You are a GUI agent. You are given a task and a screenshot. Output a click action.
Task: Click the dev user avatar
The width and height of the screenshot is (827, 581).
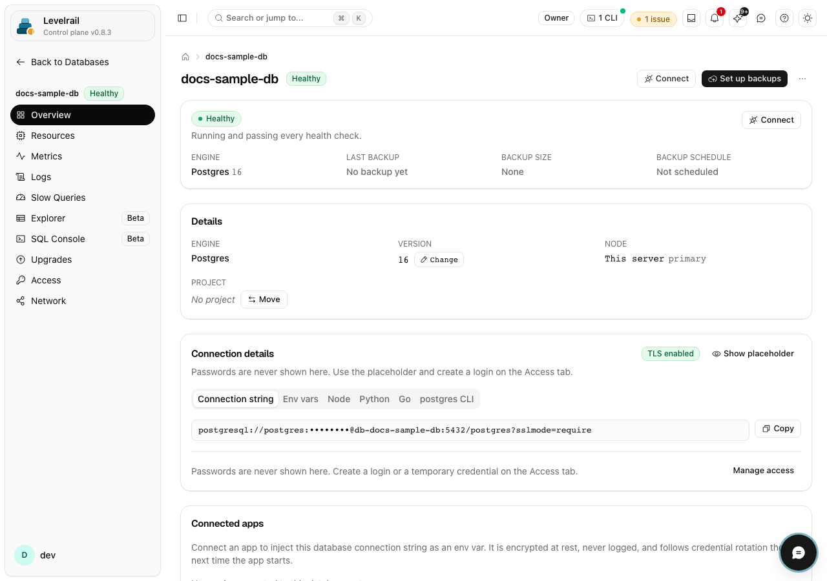(x=25, y=555)
